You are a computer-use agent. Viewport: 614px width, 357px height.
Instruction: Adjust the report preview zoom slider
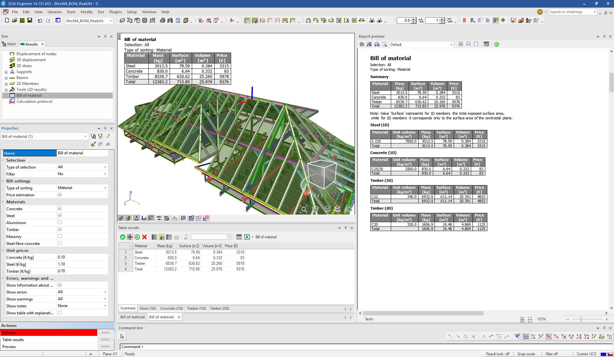pos(581,319)
